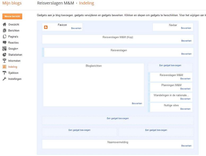Click the Instellingen wrench icon
Screen dimensions: 206x156
(x=4, y=79)
